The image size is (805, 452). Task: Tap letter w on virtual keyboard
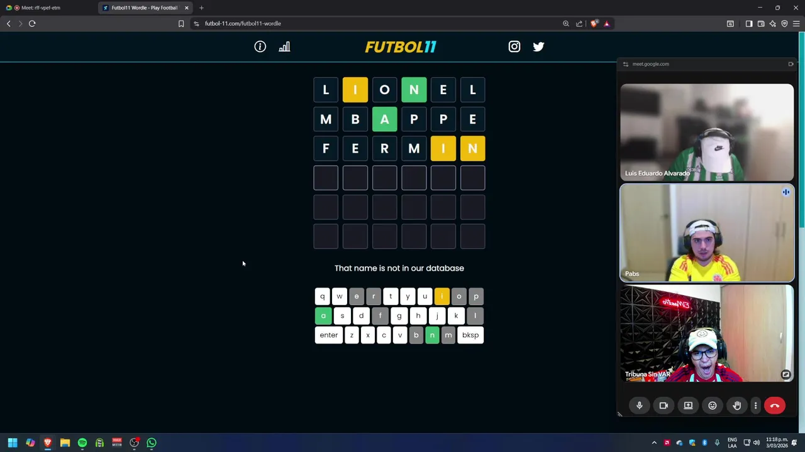point(340,296)
